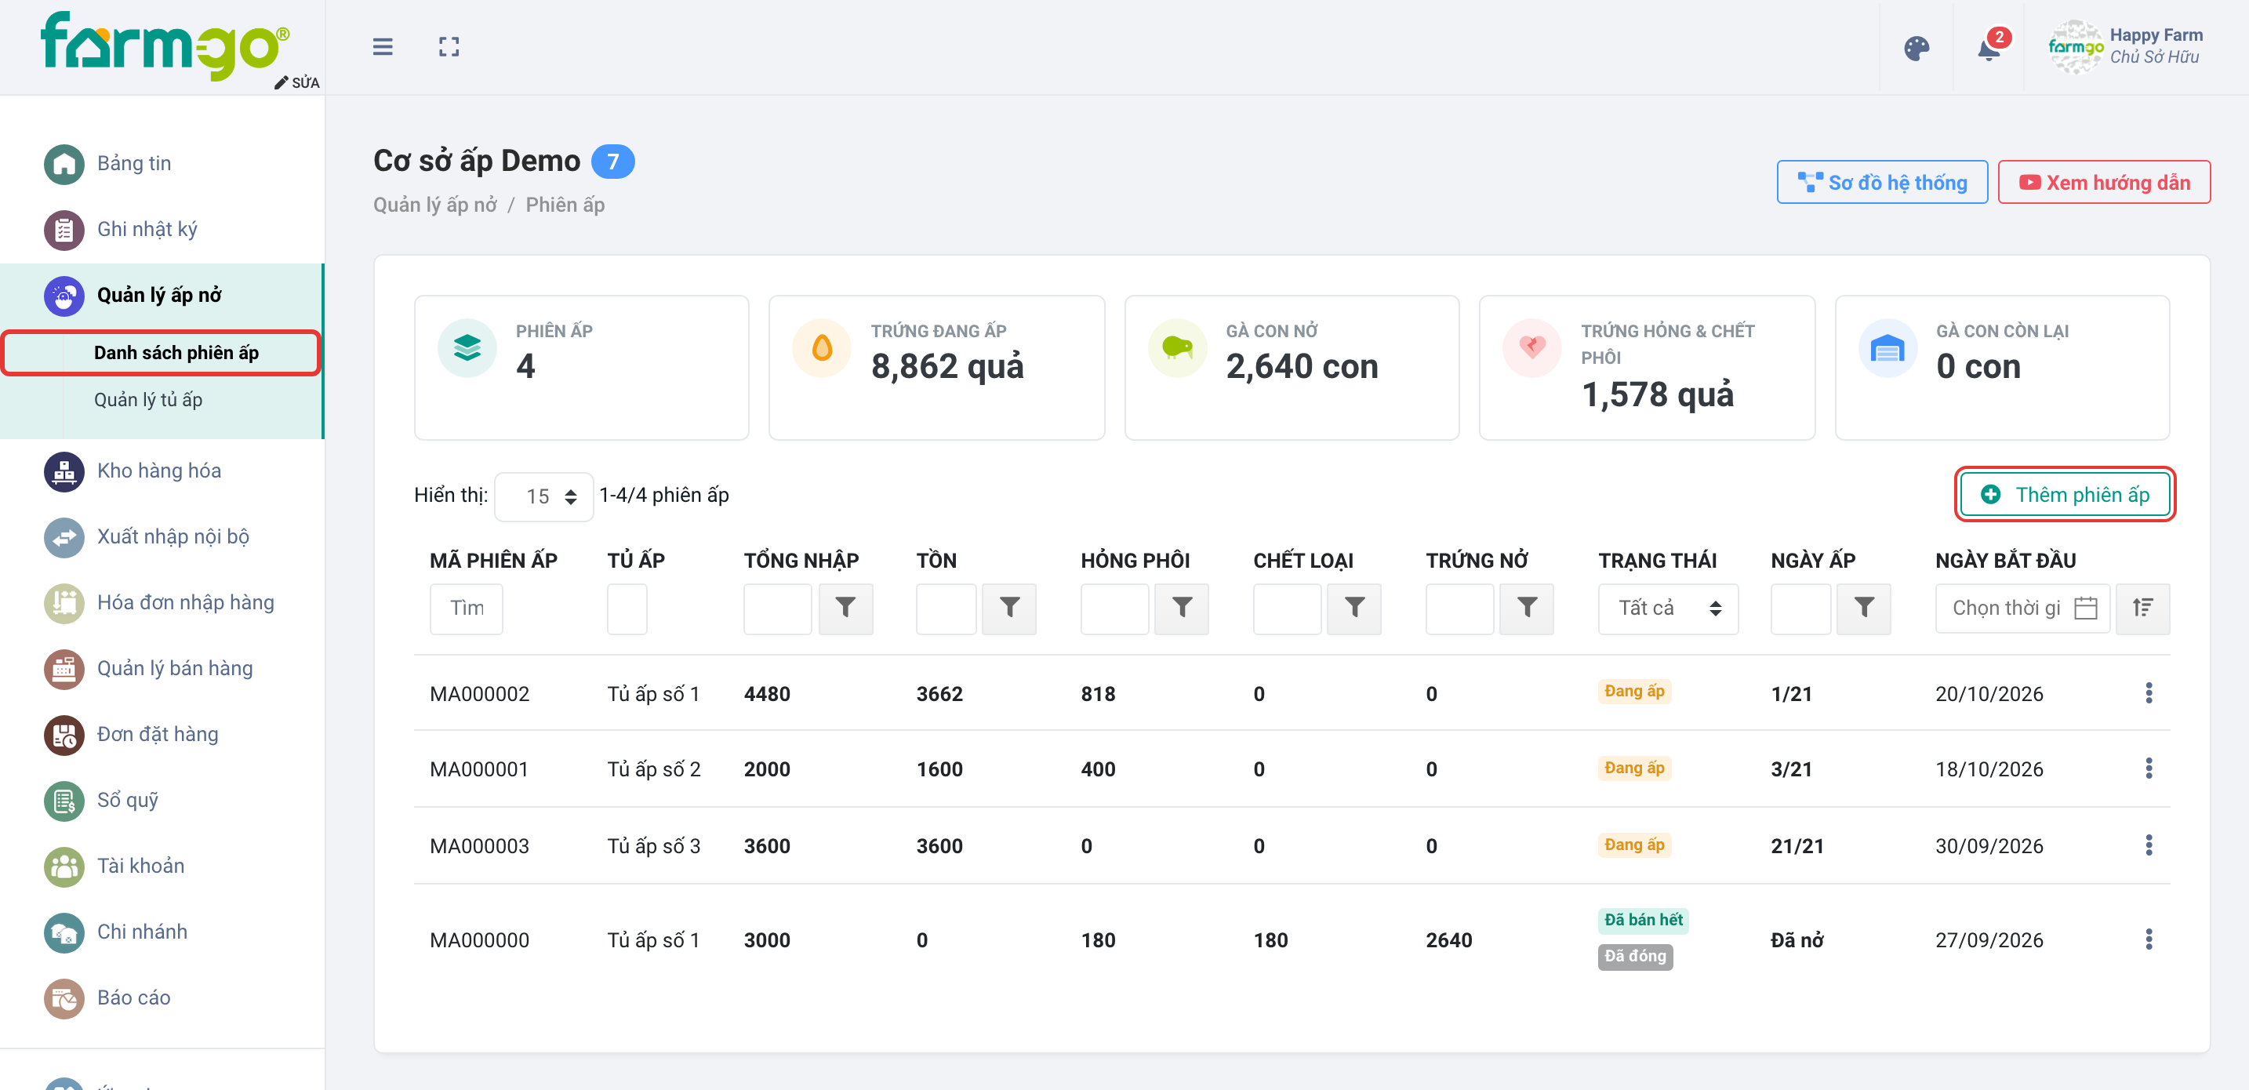Open Kho hàng hóa in the sidebar
The height and width of the screenshot is (1090, 2249).
(159, 471)
